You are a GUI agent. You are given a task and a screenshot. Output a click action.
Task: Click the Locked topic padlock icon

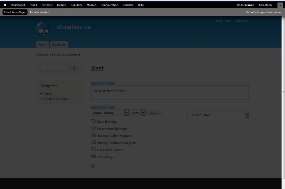pyautogui.click(x=94, y=156)
